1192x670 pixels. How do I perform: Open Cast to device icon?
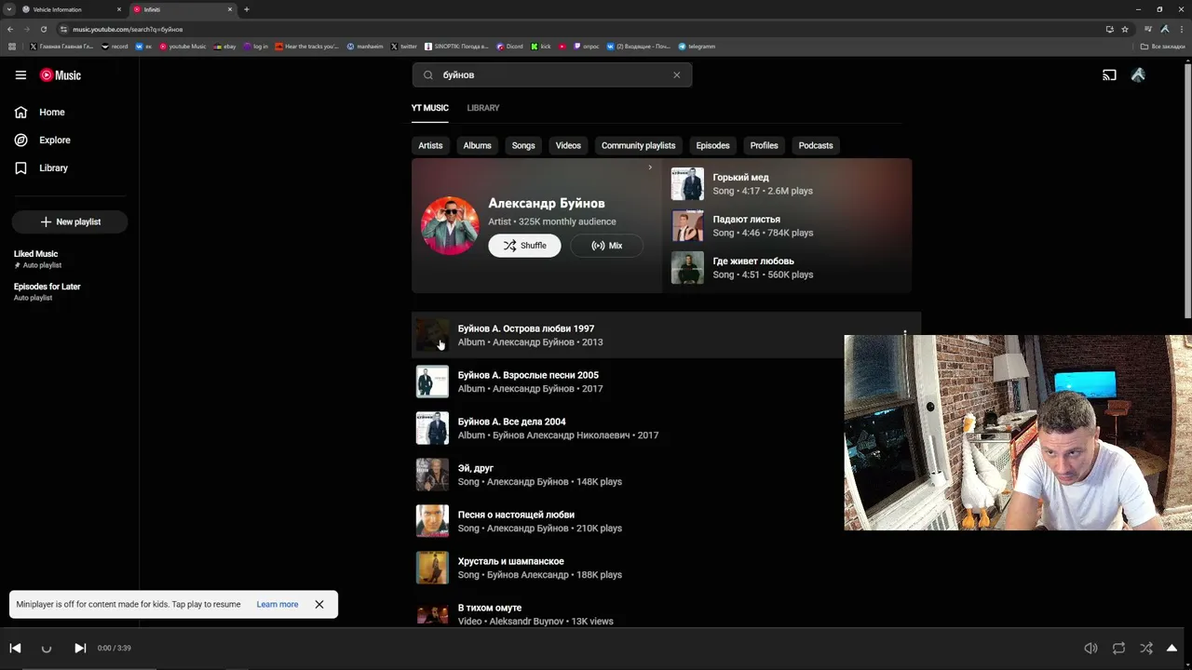pyautogui.click(x=1109, y=75)
